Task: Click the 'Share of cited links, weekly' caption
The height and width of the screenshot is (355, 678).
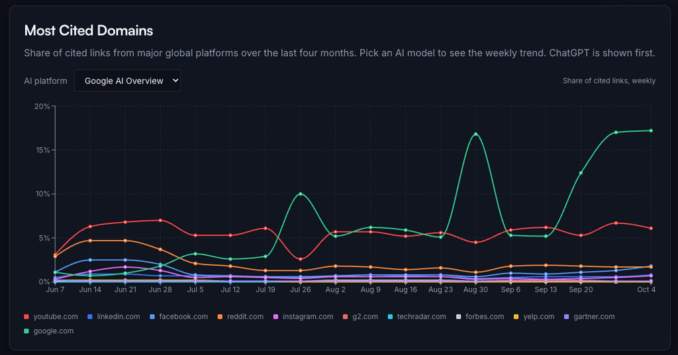Action: point(609,81)
